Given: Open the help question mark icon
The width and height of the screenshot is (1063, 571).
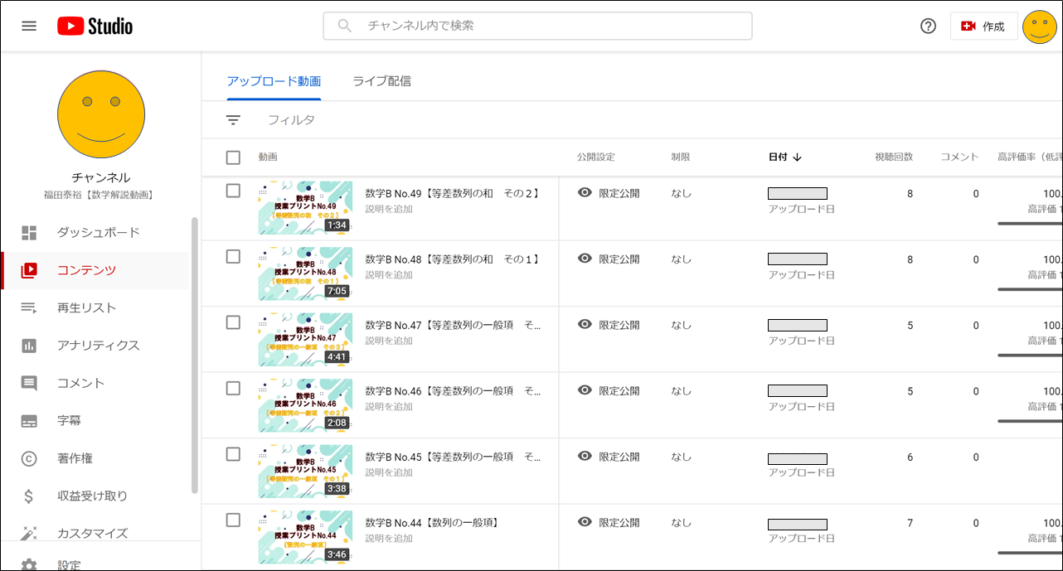Looking at the screenshot, I should [928, 27].
